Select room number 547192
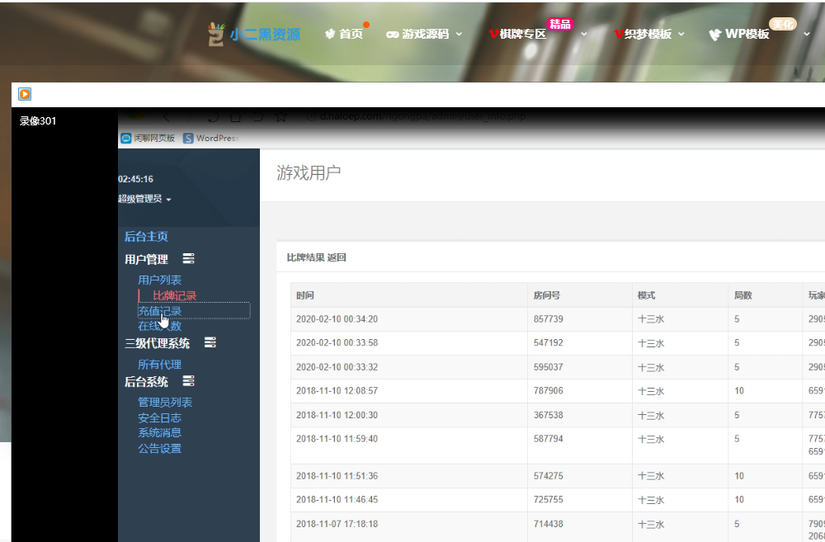The image size is (825, 542). (x=549, y=343)
